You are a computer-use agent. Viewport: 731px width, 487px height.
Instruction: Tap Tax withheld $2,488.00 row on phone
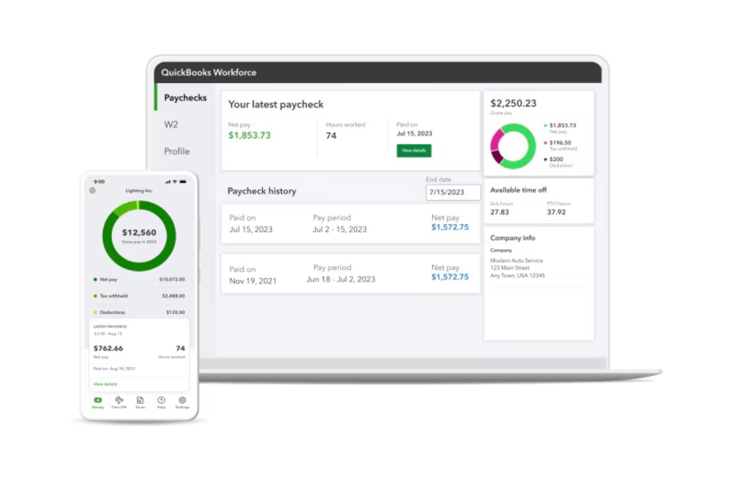(139, 296)
